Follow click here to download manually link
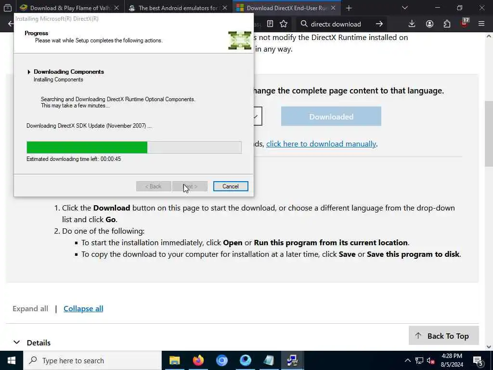The image size is (493, 370). pyautogui.click(x=321, y=144)
